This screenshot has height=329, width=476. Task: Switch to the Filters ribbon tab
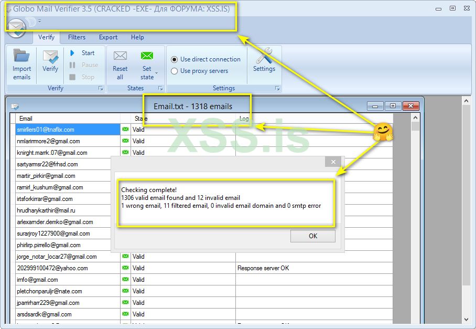77,37
